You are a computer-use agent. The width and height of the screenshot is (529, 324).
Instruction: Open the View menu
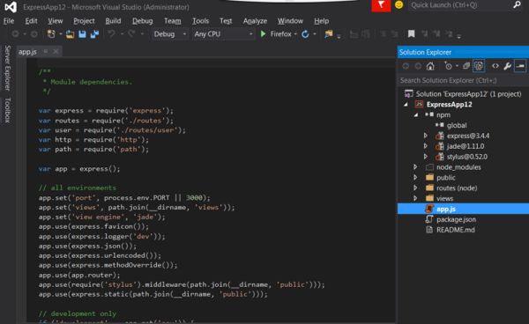click(x=55, y=21)
